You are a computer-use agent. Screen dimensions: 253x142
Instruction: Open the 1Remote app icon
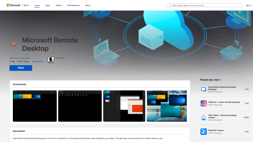coord(203,104)
